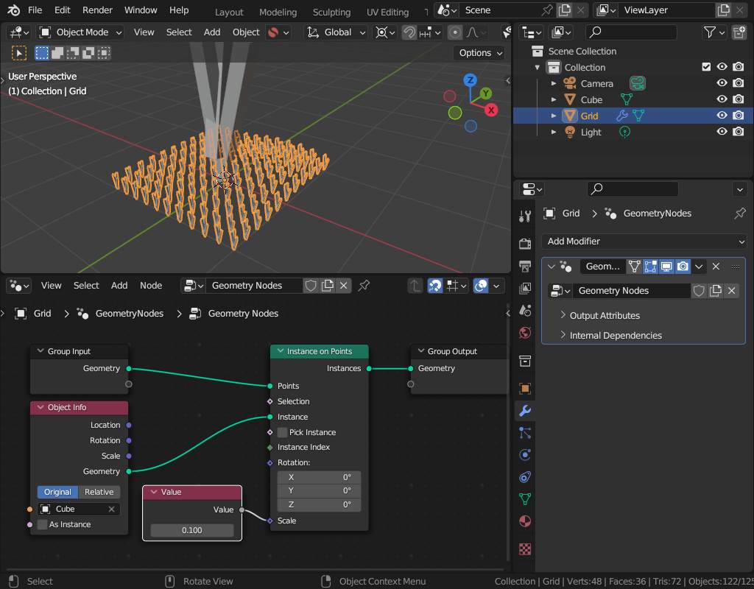Viewport: 754px width, 589px height.
Task: Click the new scene icon beside Scene field
Action: pyautogui.click(x=564, y=10)
